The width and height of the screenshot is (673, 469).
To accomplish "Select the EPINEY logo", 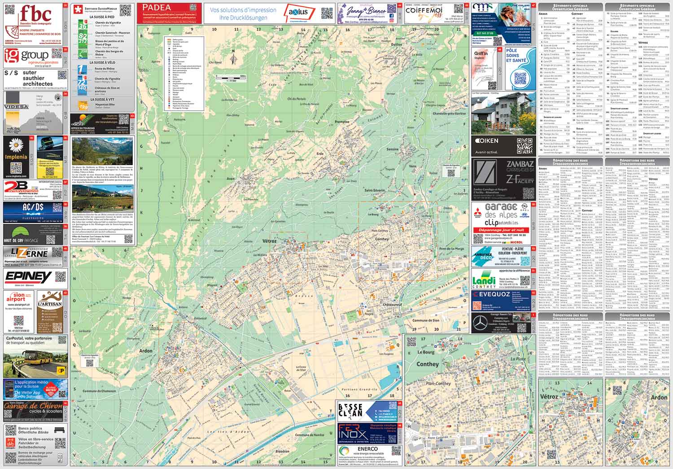I will tap(28, 277).
